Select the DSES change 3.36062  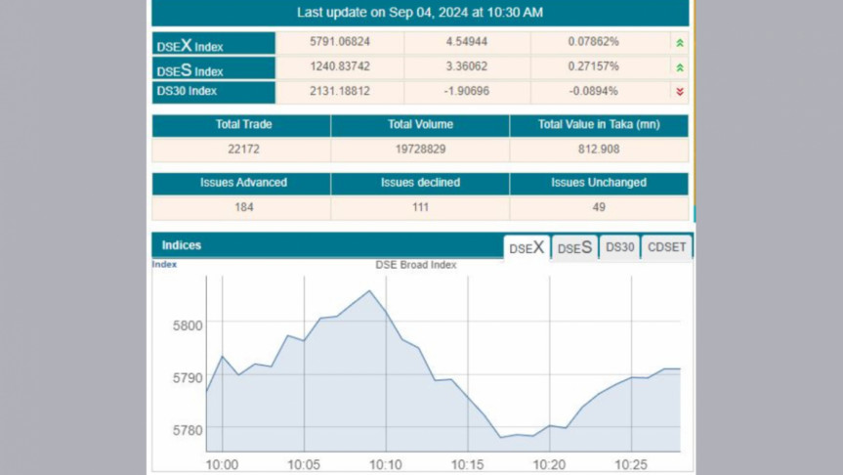point(467,66)
